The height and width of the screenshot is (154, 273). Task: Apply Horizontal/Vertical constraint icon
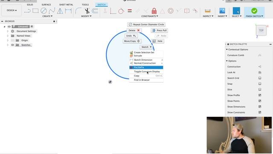pos(113,11)
